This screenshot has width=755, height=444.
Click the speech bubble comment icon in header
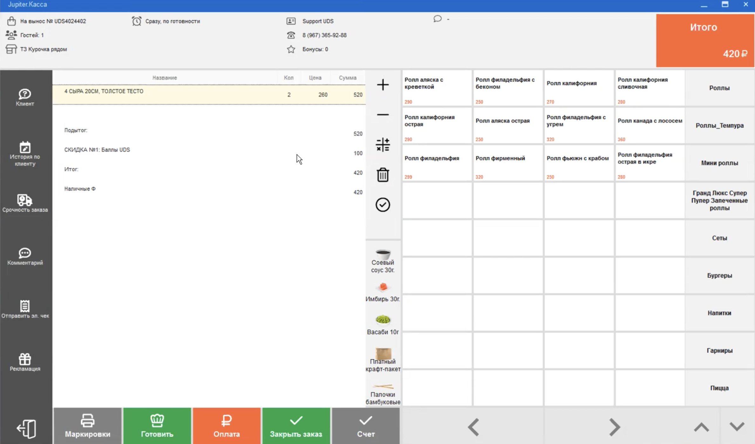438,19
